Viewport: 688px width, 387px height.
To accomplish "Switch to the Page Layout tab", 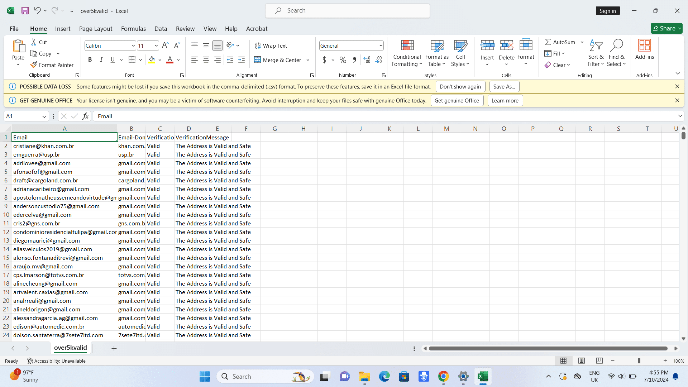I will (x=96, y=29).
